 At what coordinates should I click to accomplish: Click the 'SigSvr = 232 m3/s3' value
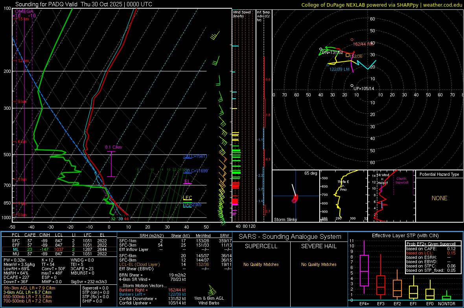(x=89, y=282)
